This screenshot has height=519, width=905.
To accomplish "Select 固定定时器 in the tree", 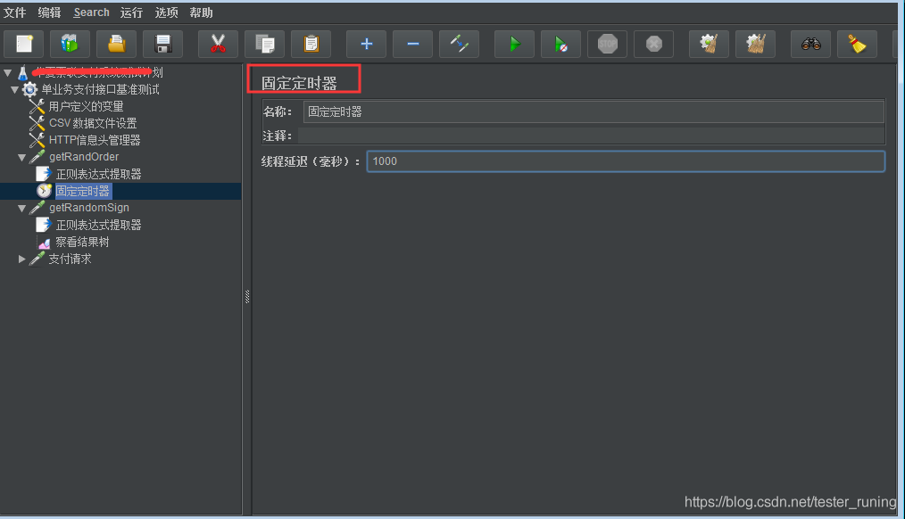I will click(x=82, y=191).
